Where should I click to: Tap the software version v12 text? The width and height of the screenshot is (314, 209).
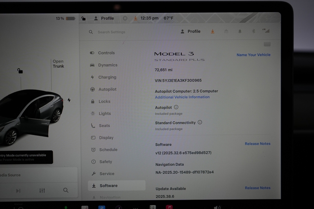point(183,153)
